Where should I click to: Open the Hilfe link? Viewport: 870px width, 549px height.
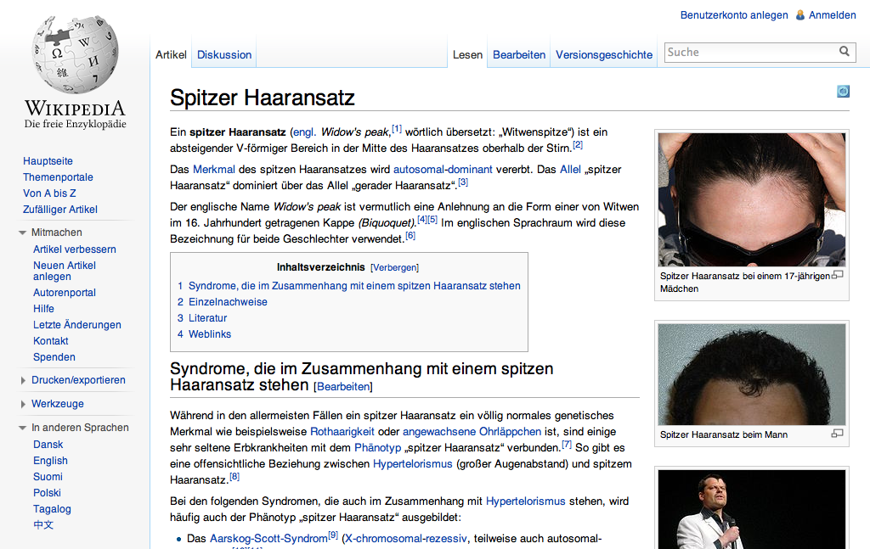(x=43, y=309)
